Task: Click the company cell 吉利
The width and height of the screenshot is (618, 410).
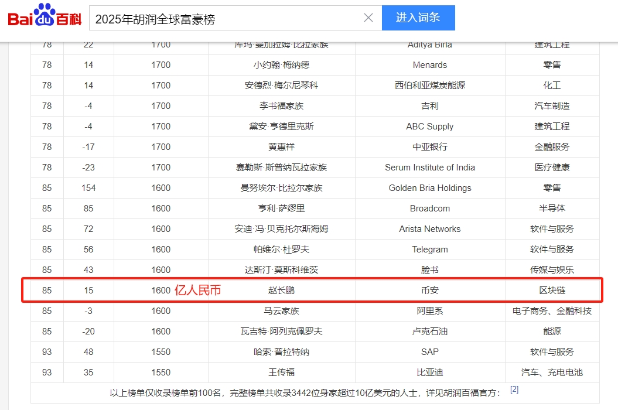Action: (x=429, y=106)
